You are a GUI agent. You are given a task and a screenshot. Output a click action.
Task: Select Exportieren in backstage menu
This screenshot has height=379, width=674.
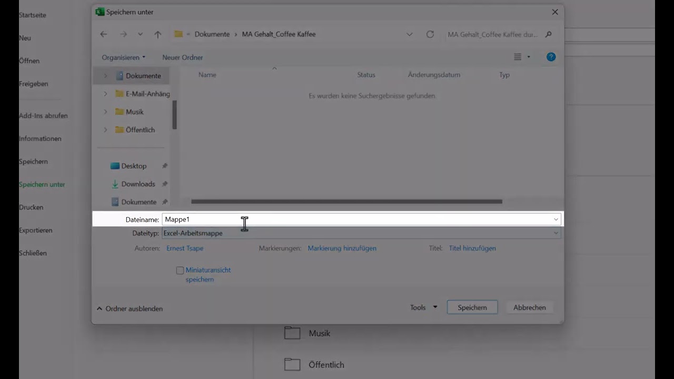click(36, 230)
